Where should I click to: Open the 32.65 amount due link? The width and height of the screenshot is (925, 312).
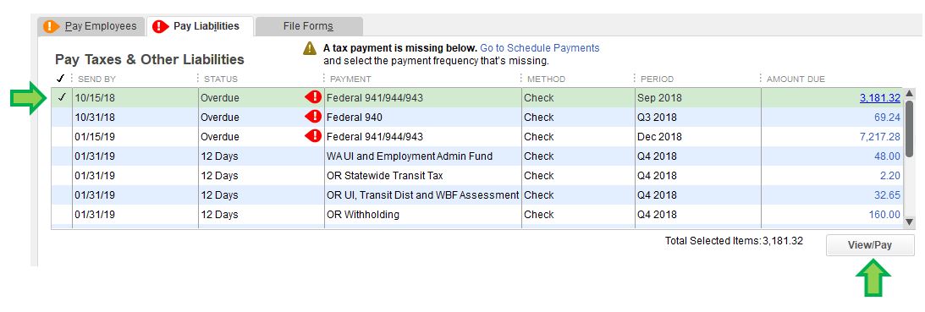(x=887, y=195)
